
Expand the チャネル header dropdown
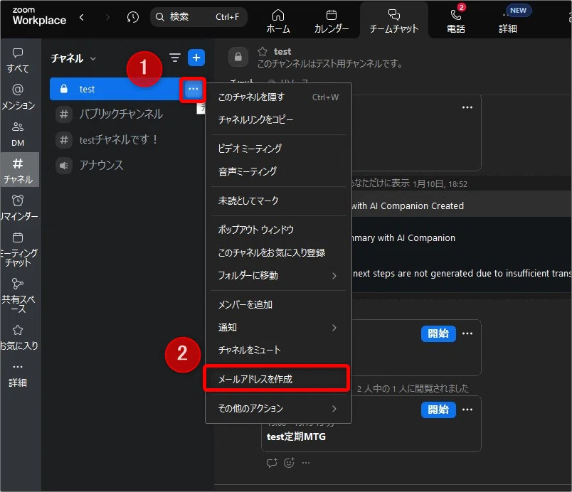tap(73, 58)
